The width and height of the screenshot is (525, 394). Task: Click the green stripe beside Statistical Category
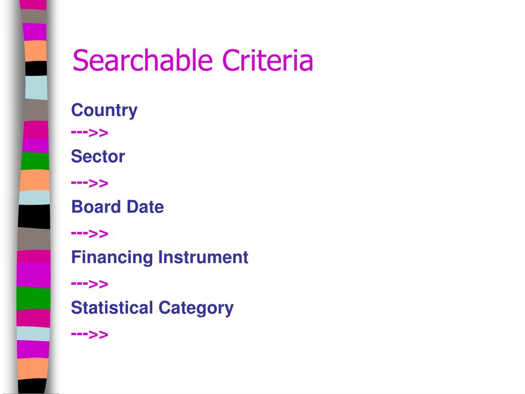point(33,298)
